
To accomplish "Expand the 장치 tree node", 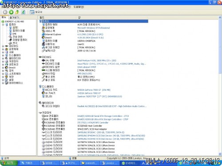I will tap(3, 71).
